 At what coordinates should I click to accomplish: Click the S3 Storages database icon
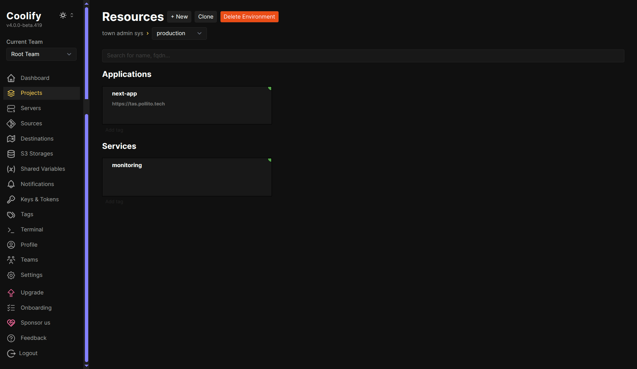tap(11, 154)
